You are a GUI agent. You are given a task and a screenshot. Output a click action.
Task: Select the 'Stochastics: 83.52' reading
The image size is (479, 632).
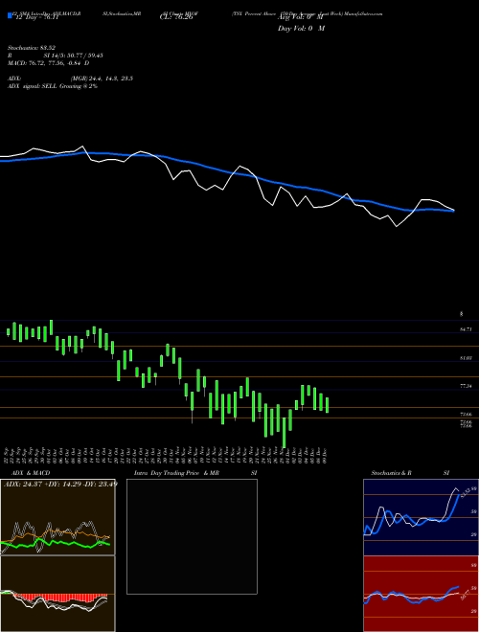coord(32,48)
